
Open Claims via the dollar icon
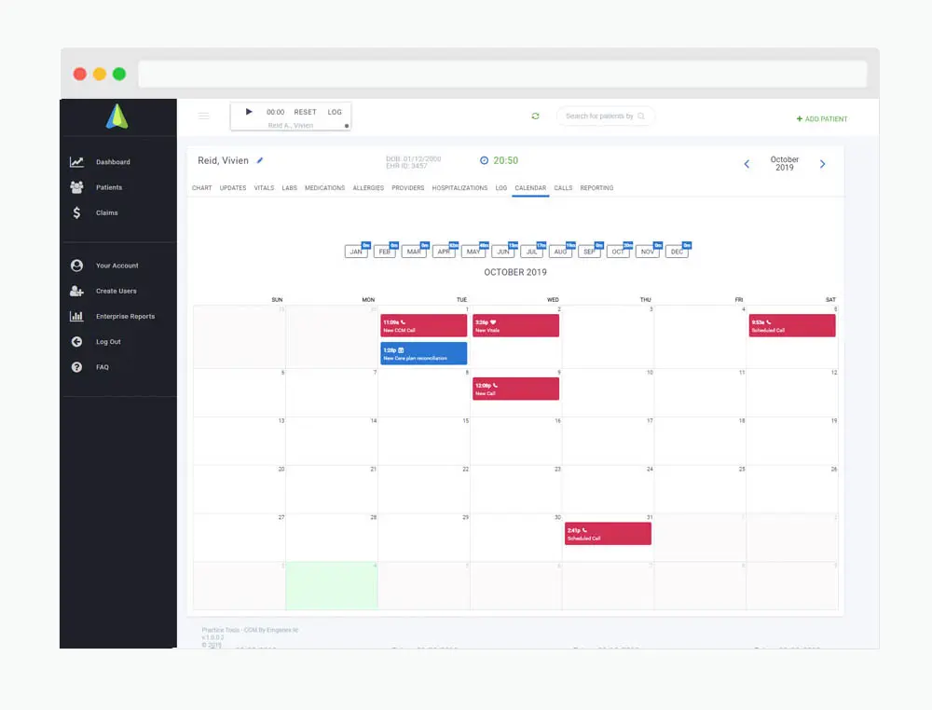click(x=76, y=212)
